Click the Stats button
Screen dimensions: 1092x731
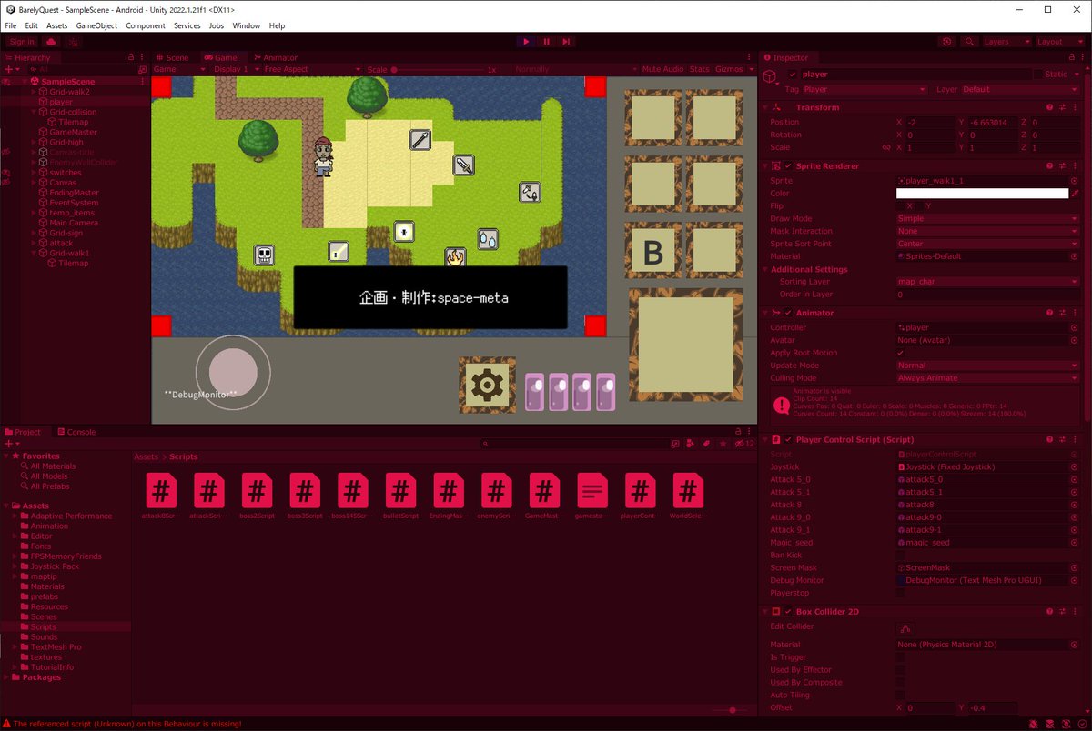point(699,69)
